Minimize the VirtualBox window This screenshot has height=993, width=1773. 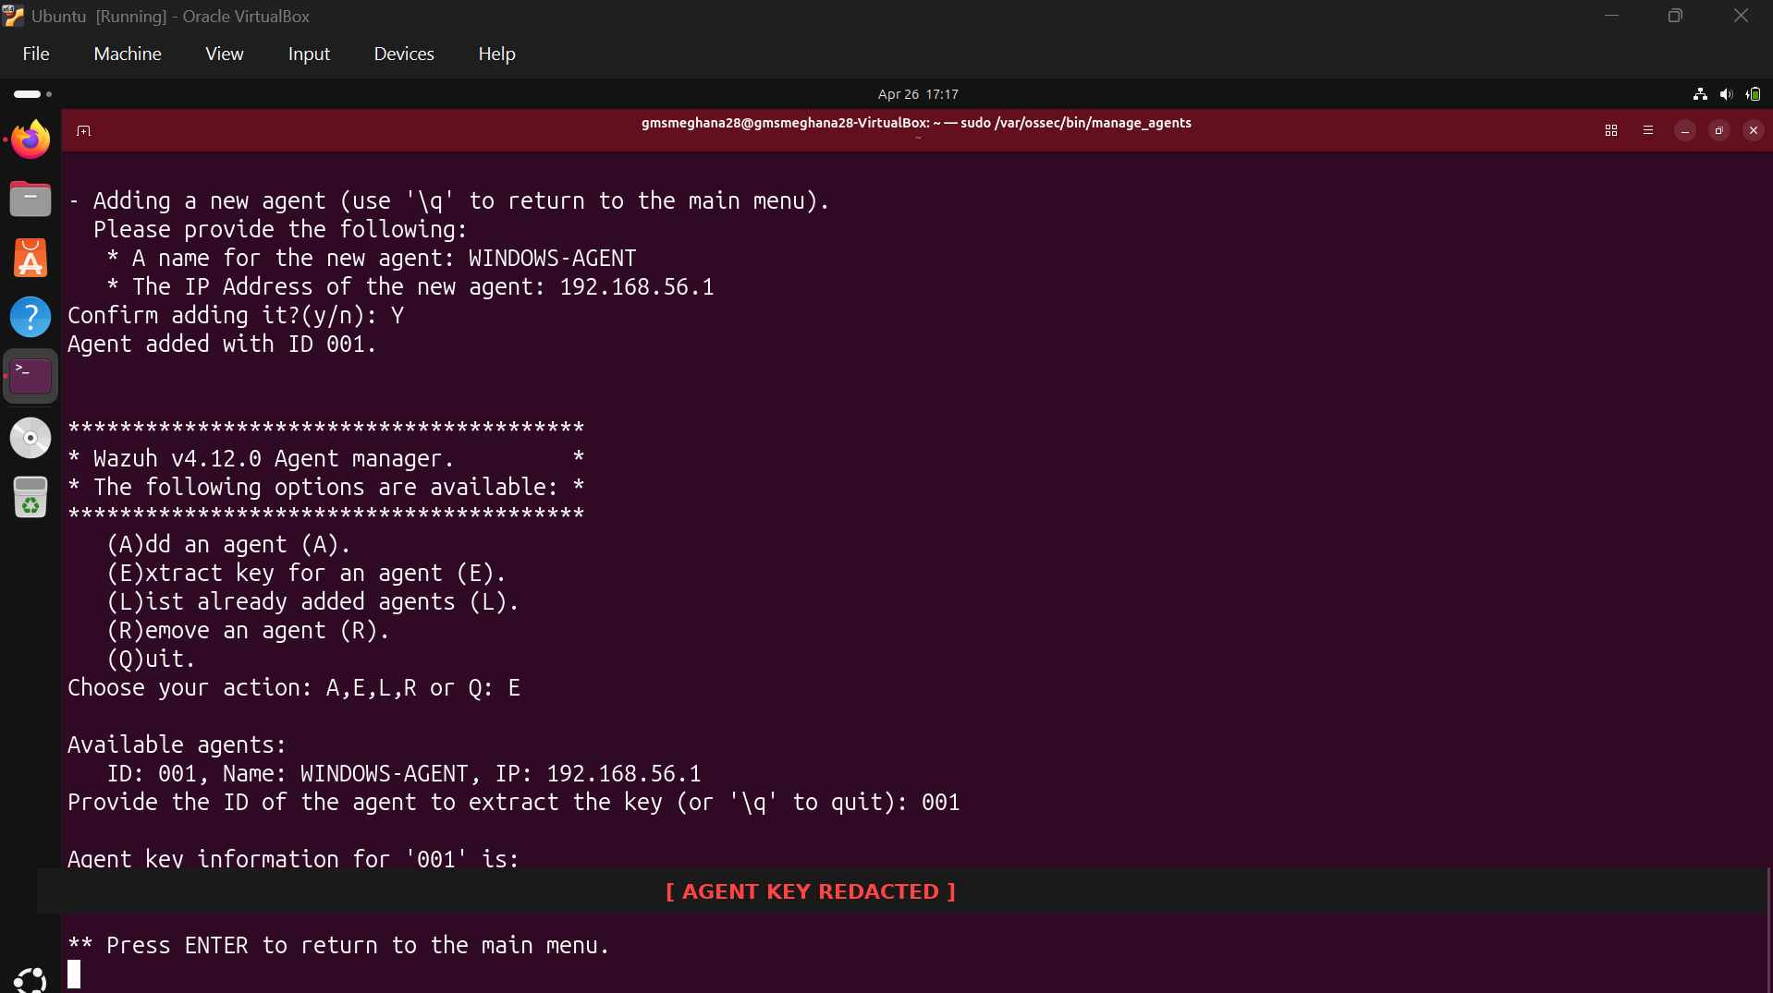point(1611,16)
